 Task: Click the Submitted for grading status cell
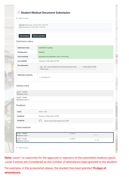[x=75, y=48]
